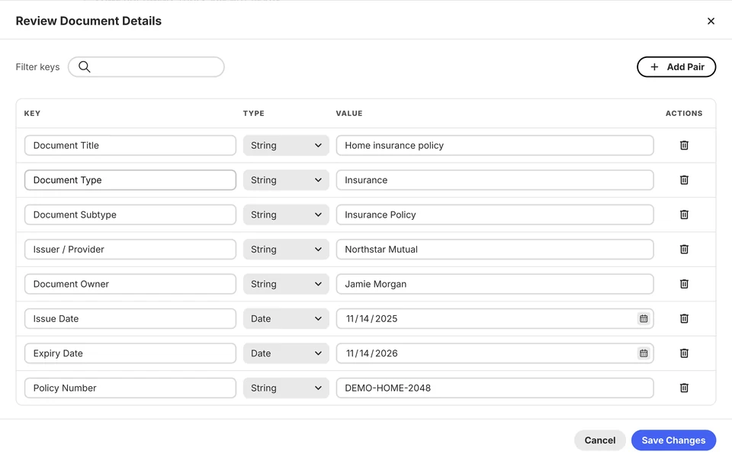Edit the value 'Home insurance policy'
Viewport: 732px width, 461px height.
point(495,145)
